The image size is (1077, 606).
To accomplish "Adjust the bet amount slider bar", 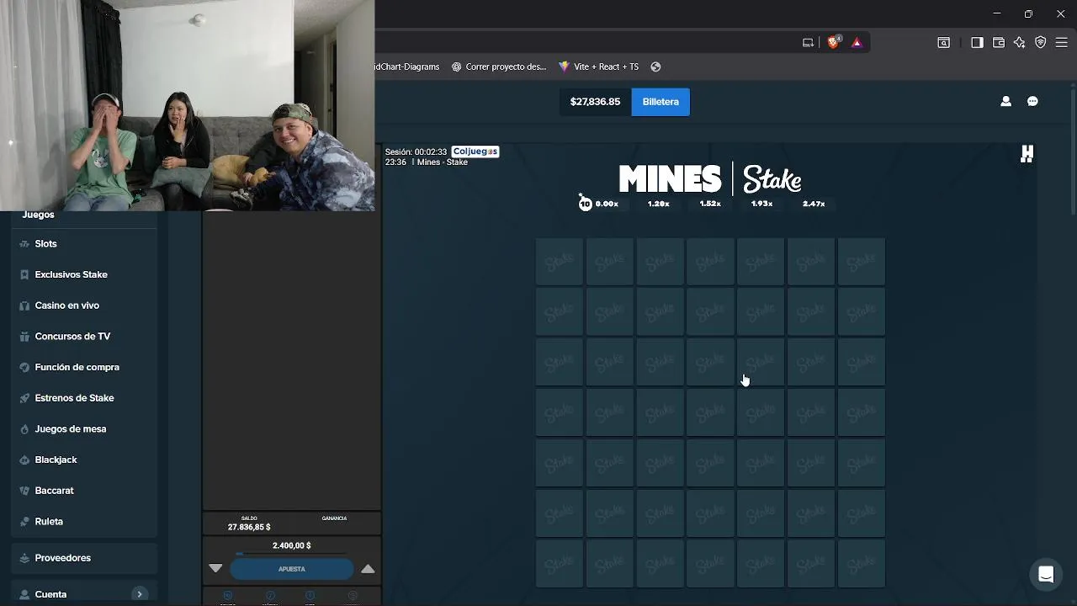I will click(x=292, y=554).
